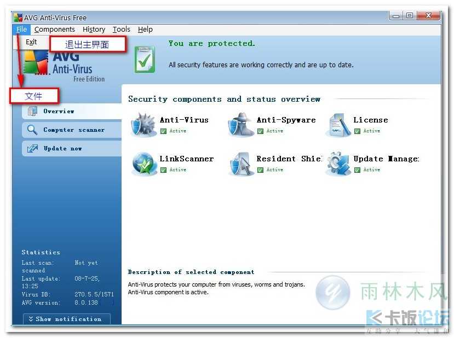Select the Resident Shield icon
Viewport: 454px width, 338px height.
pos(241,164)
